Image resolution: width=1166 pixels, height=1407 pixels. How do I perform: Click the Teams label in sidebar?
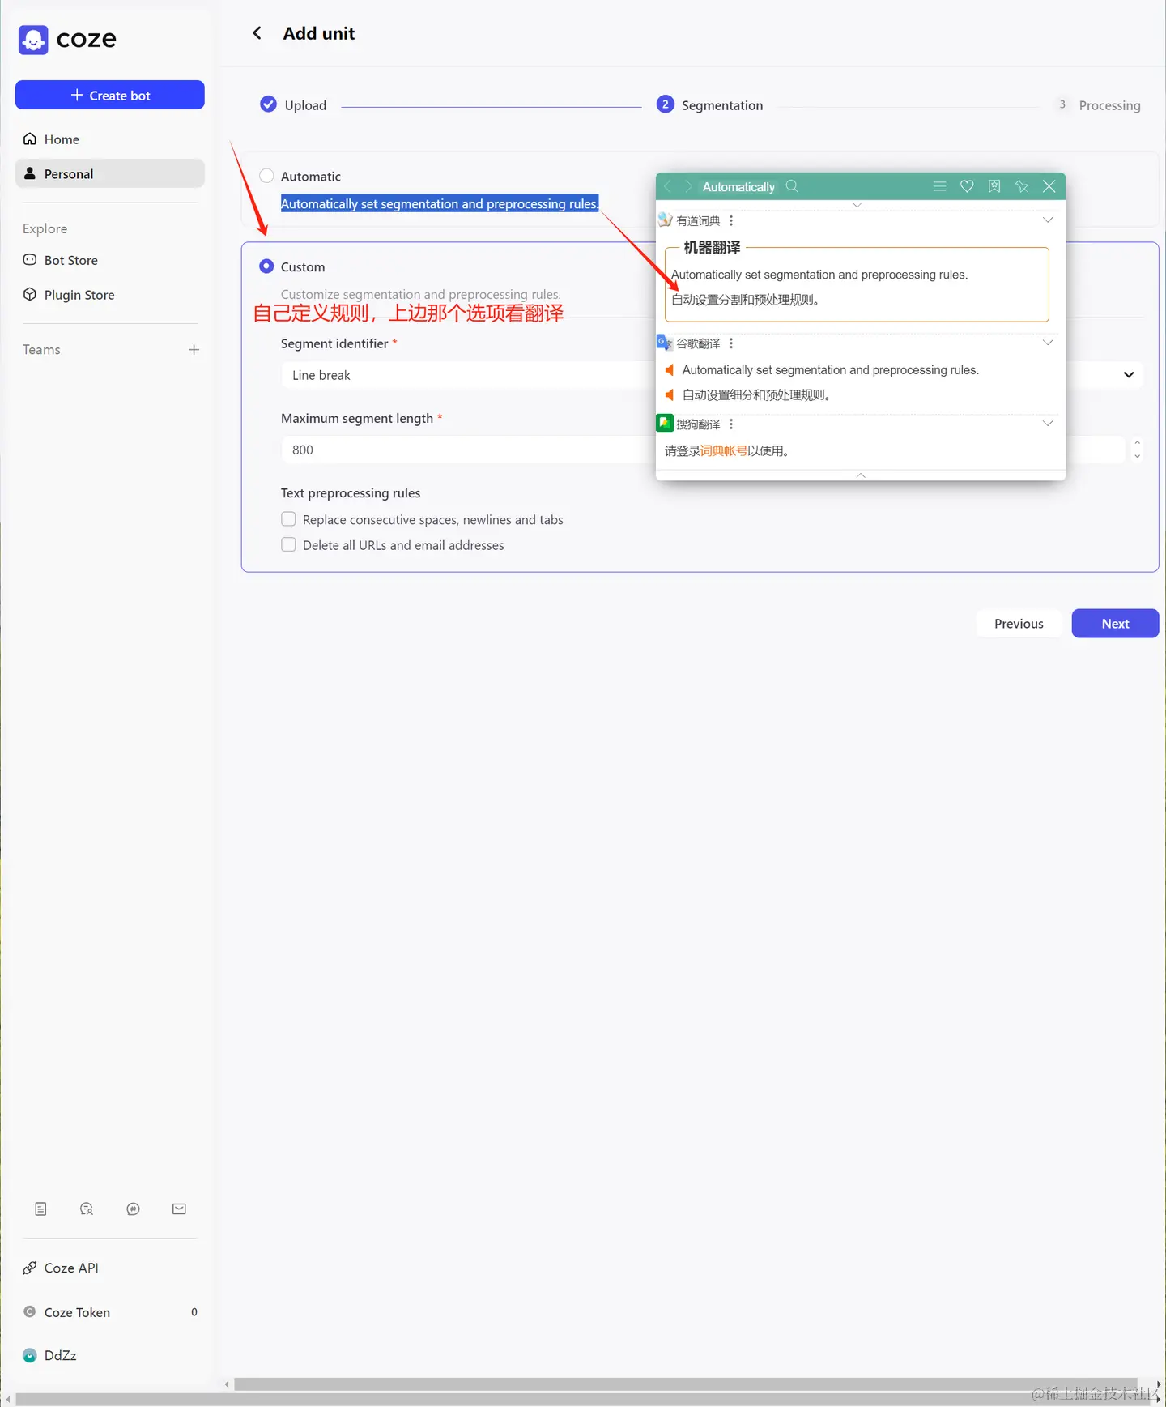(x=41, y=350)
